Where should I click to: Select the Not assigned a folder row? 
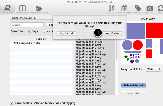point(41,43)
